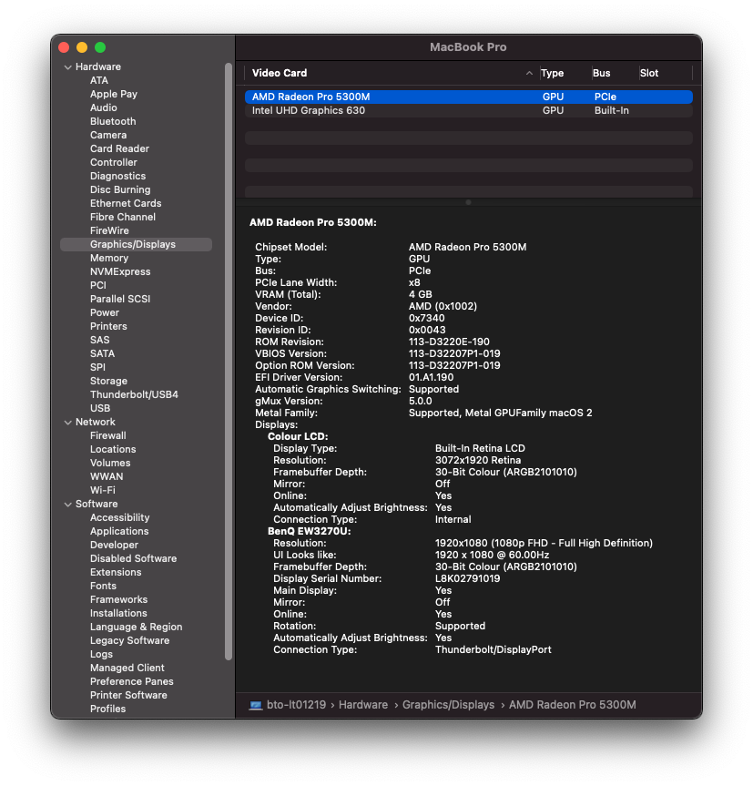Select Wi-Fi under Network
This screenshot has width=753, height=786.
click(x=103, y=490)
